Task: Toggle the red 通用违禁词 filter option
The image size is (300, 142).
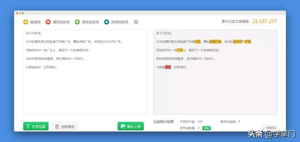Action: click(x=57, y=22)
